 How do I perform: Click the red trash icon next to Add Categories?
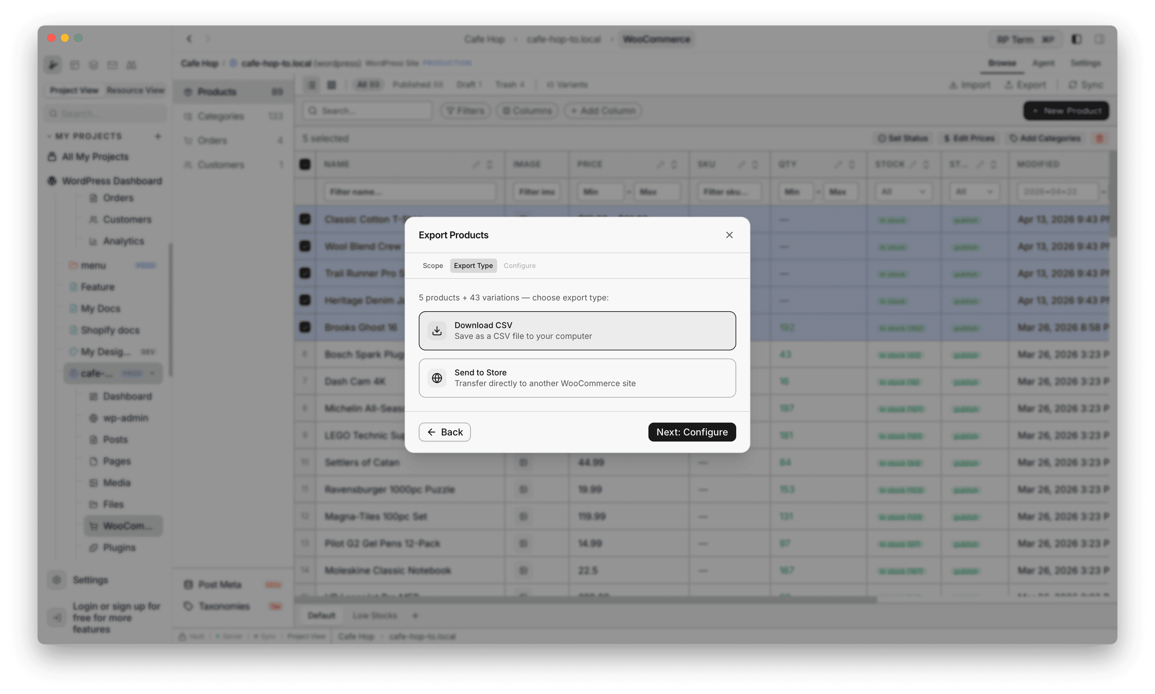click(1100, 138)
